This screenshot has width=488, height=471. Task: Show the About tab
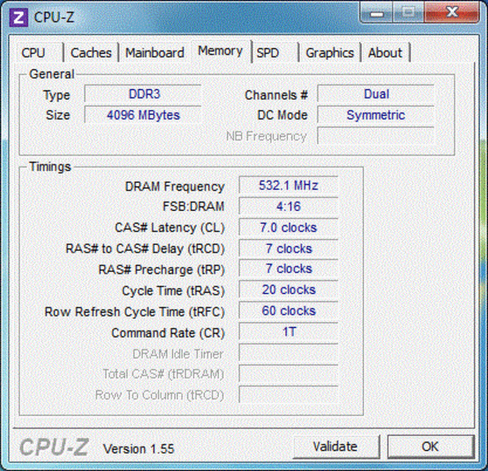(385, 53)
